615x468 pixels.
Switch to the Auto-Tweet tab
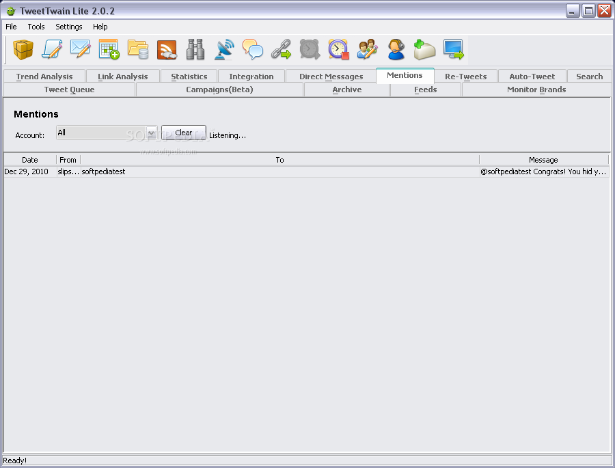(x=532, y=77)
